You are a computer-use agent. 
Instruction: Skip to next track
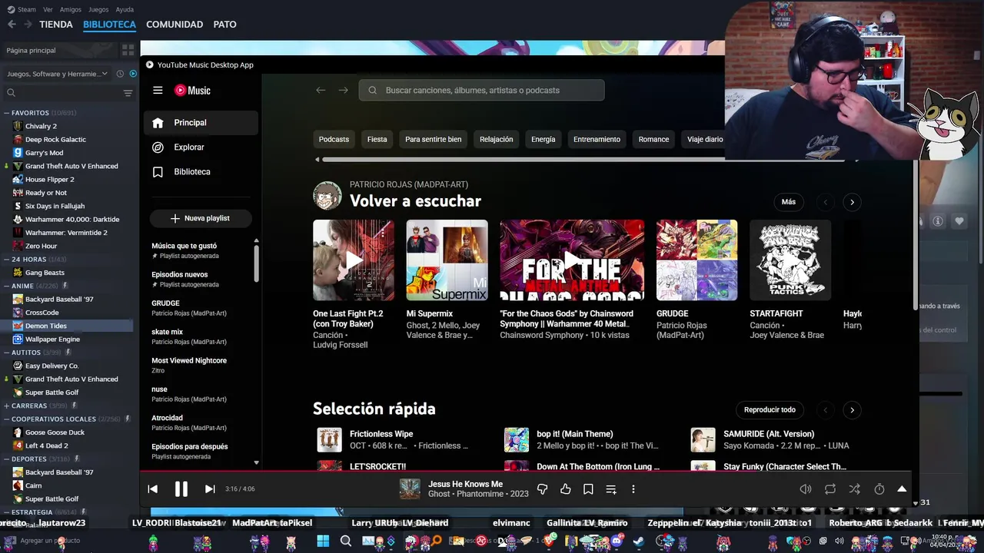(209, 488)
